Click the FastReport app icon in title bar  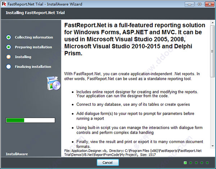[x=4, y=4]
